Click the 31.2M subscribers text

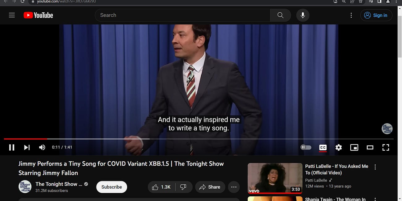click(x=52, y=190)
